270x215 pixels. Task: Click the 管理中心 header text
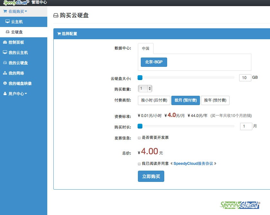point(39,2)
